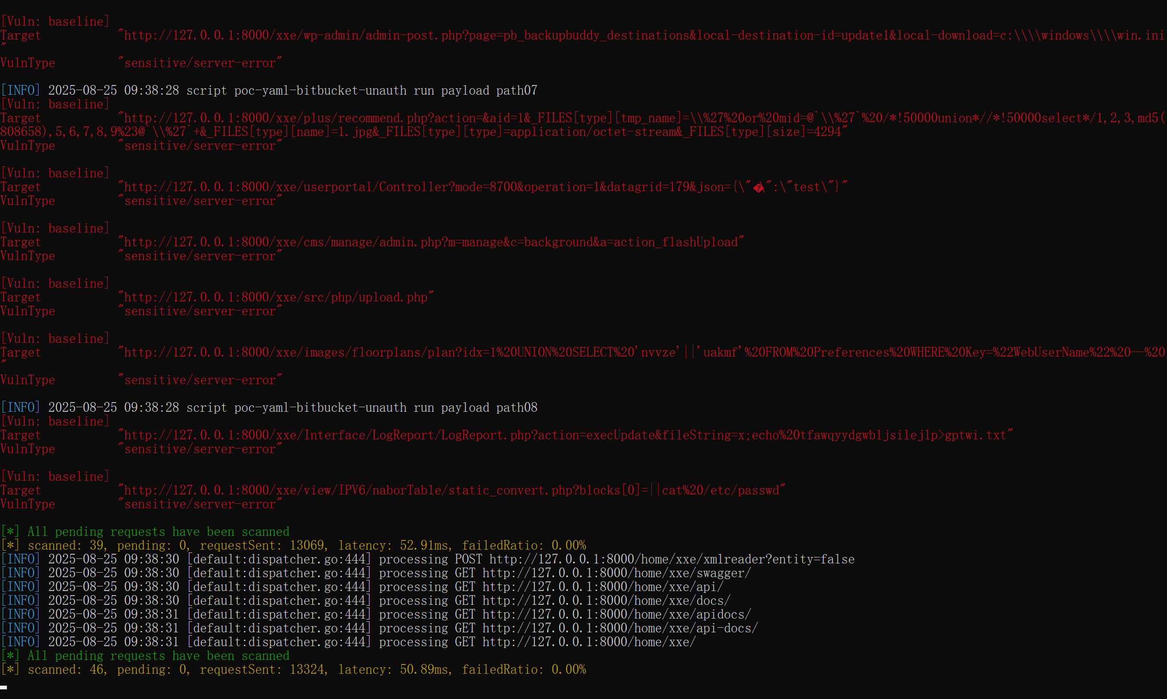Image resolution: width=1167 pixels, height=699 pixels.
Task: Click the cms/manage/admin.php flashUpload URL
Action: [430, 243]
